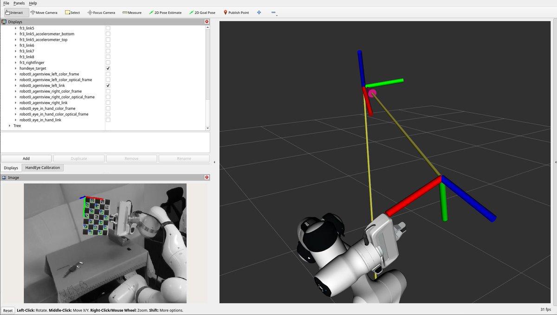Pick the Measure tool
557x315 pixels.
(x=132, y=13)
